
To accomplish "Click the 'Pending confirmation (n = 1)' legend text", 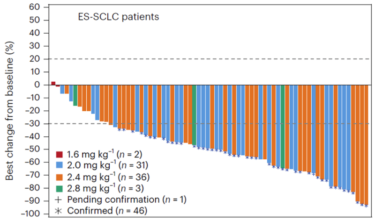I will click(x=127, y=200).
